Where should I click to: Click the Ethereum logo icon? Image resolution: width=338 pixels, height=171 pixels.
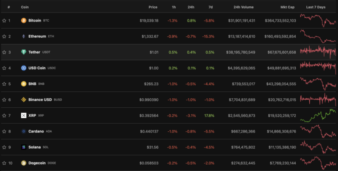[x=24, y=36]
